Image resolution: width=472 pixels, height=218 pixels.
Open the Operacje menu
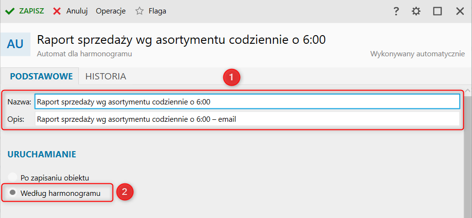click(111, 11)
